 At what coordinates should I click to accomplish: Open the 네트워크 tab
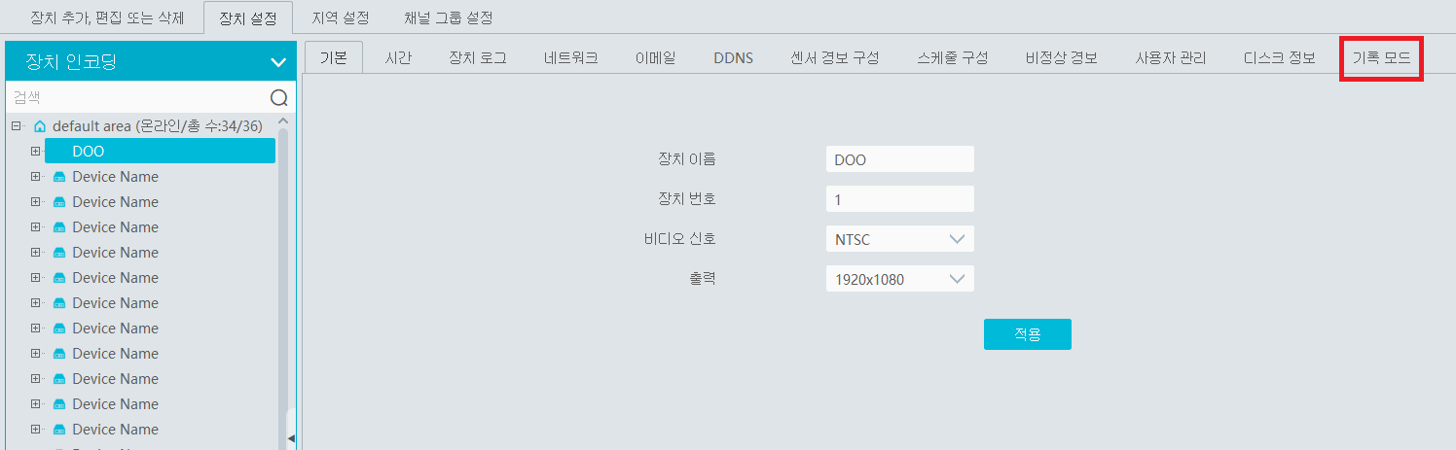[x=571, y=58]
